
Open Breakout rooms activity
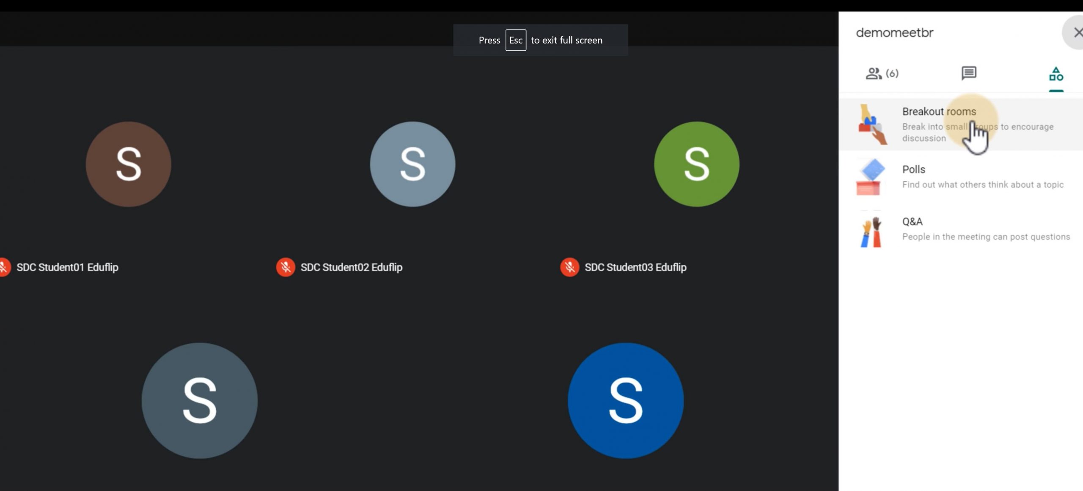click(939, 112)
